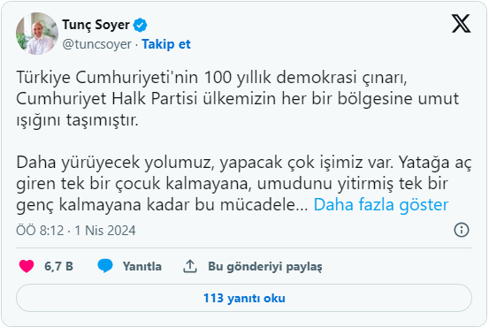Follow the account via Takip et
The width and height of the screenshot is (489, 335).
click(x=166, y=44)
